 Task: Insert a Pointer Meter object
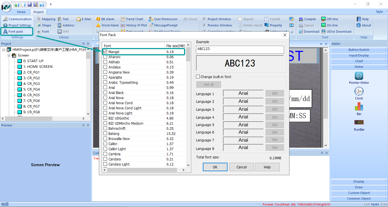point(359,78)
